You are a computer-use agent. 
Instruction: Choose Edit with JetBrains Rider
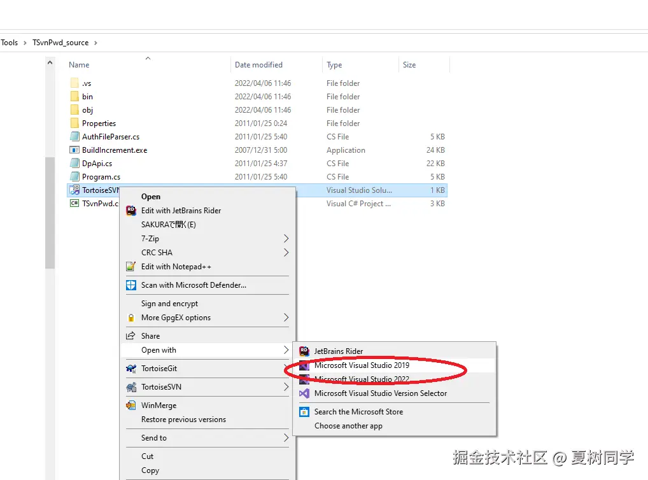tap(181, 211)
